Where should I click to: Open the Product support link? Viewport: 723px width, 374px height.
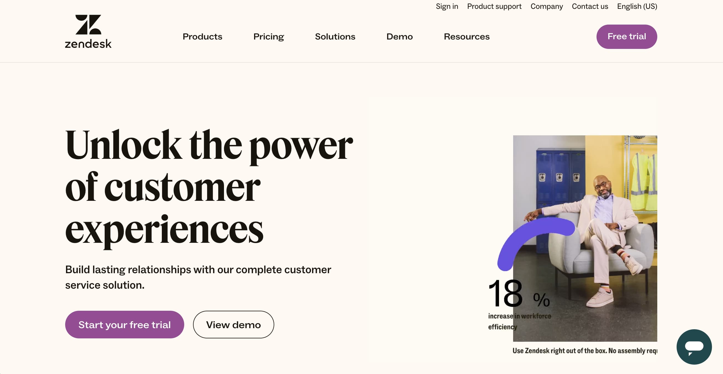(494, 6)
